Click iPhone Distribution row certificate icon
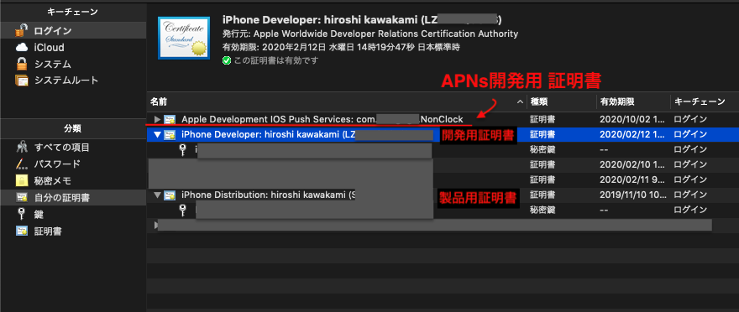This screenshot has height=312, width=739. 170,195
